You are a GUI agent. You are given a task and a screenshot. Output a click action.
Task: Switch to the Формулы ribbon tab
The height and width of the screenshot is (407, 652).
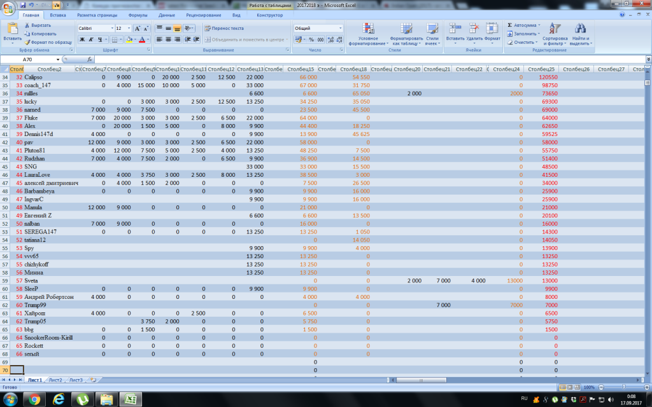pos(138,15)
